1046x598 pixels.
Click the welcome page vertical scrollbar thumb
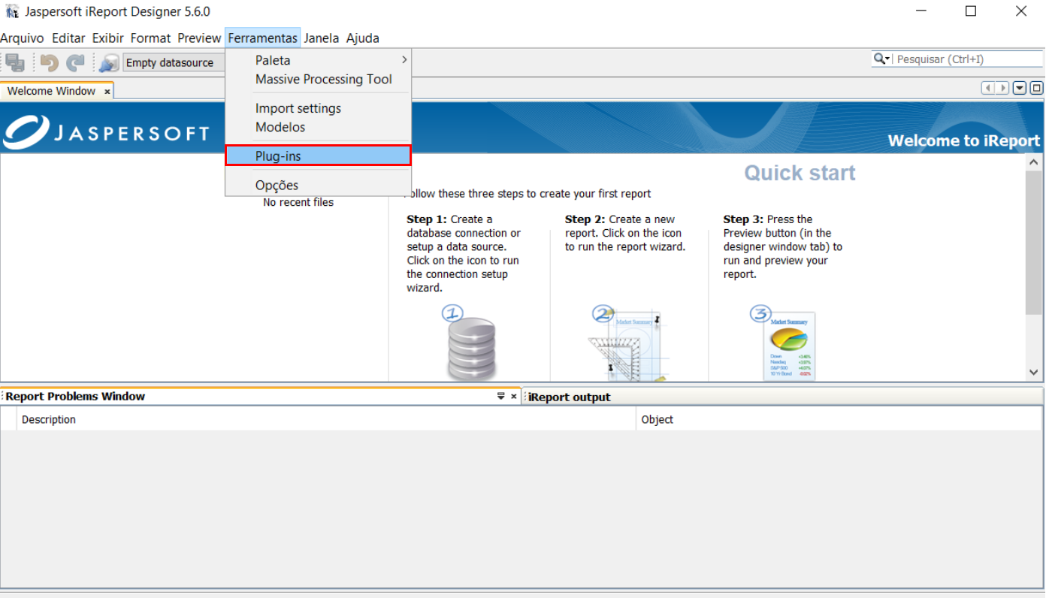tap(1034, 243)
